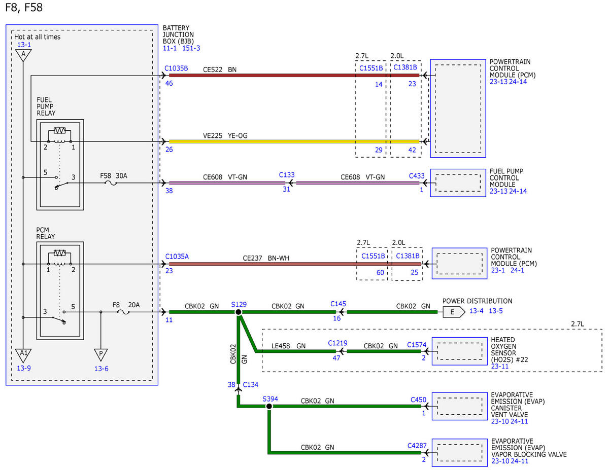Open connector C4287 link

[417, 446]
